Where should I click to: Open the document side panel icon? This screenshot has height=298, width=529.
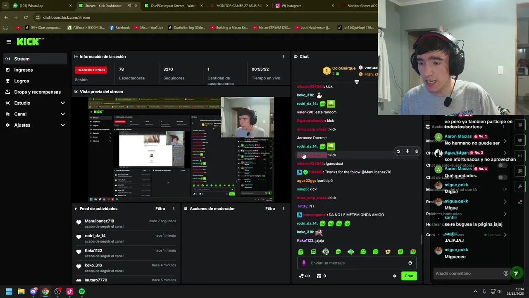point(520,125)
